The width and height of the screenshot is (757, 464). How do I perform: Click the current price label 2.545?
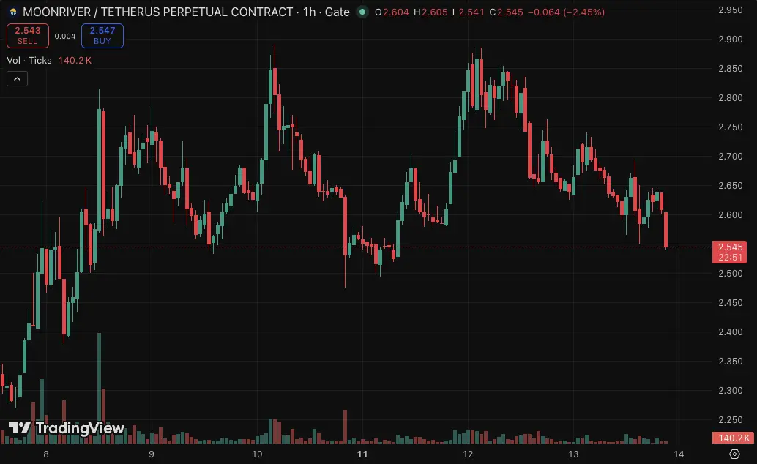pyautogui.click(x=729, y=247)
